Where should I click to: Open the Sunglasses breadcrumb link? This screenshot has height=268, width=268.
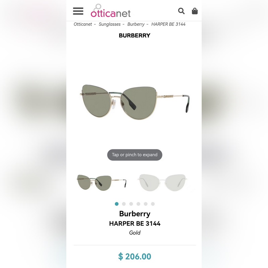coord(110,24)
